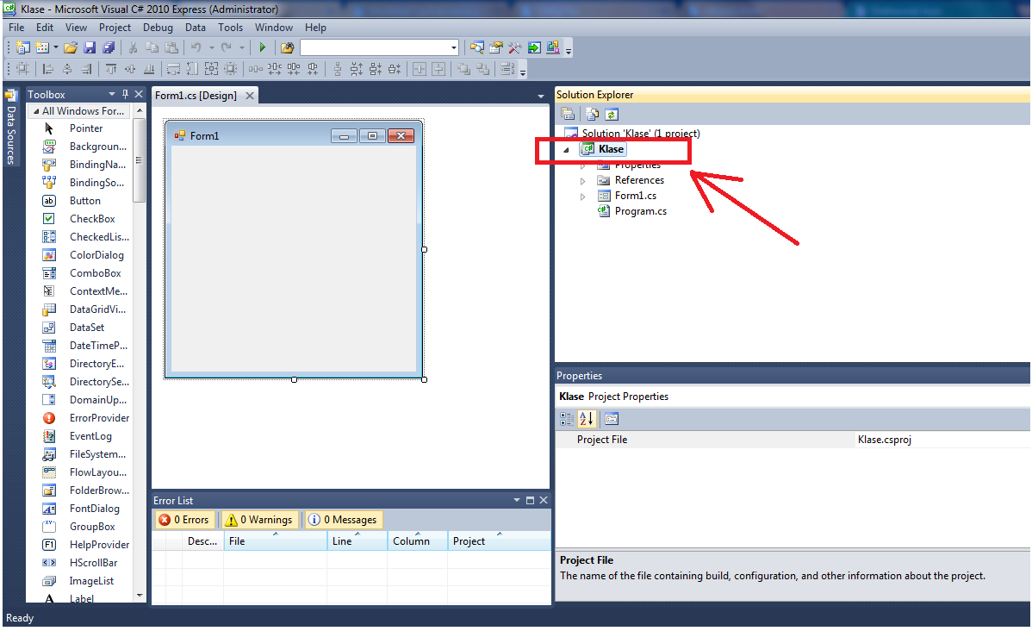Toggle the 0 Messages filter
Screen dimensions: 1032x631
coord(344,520)
